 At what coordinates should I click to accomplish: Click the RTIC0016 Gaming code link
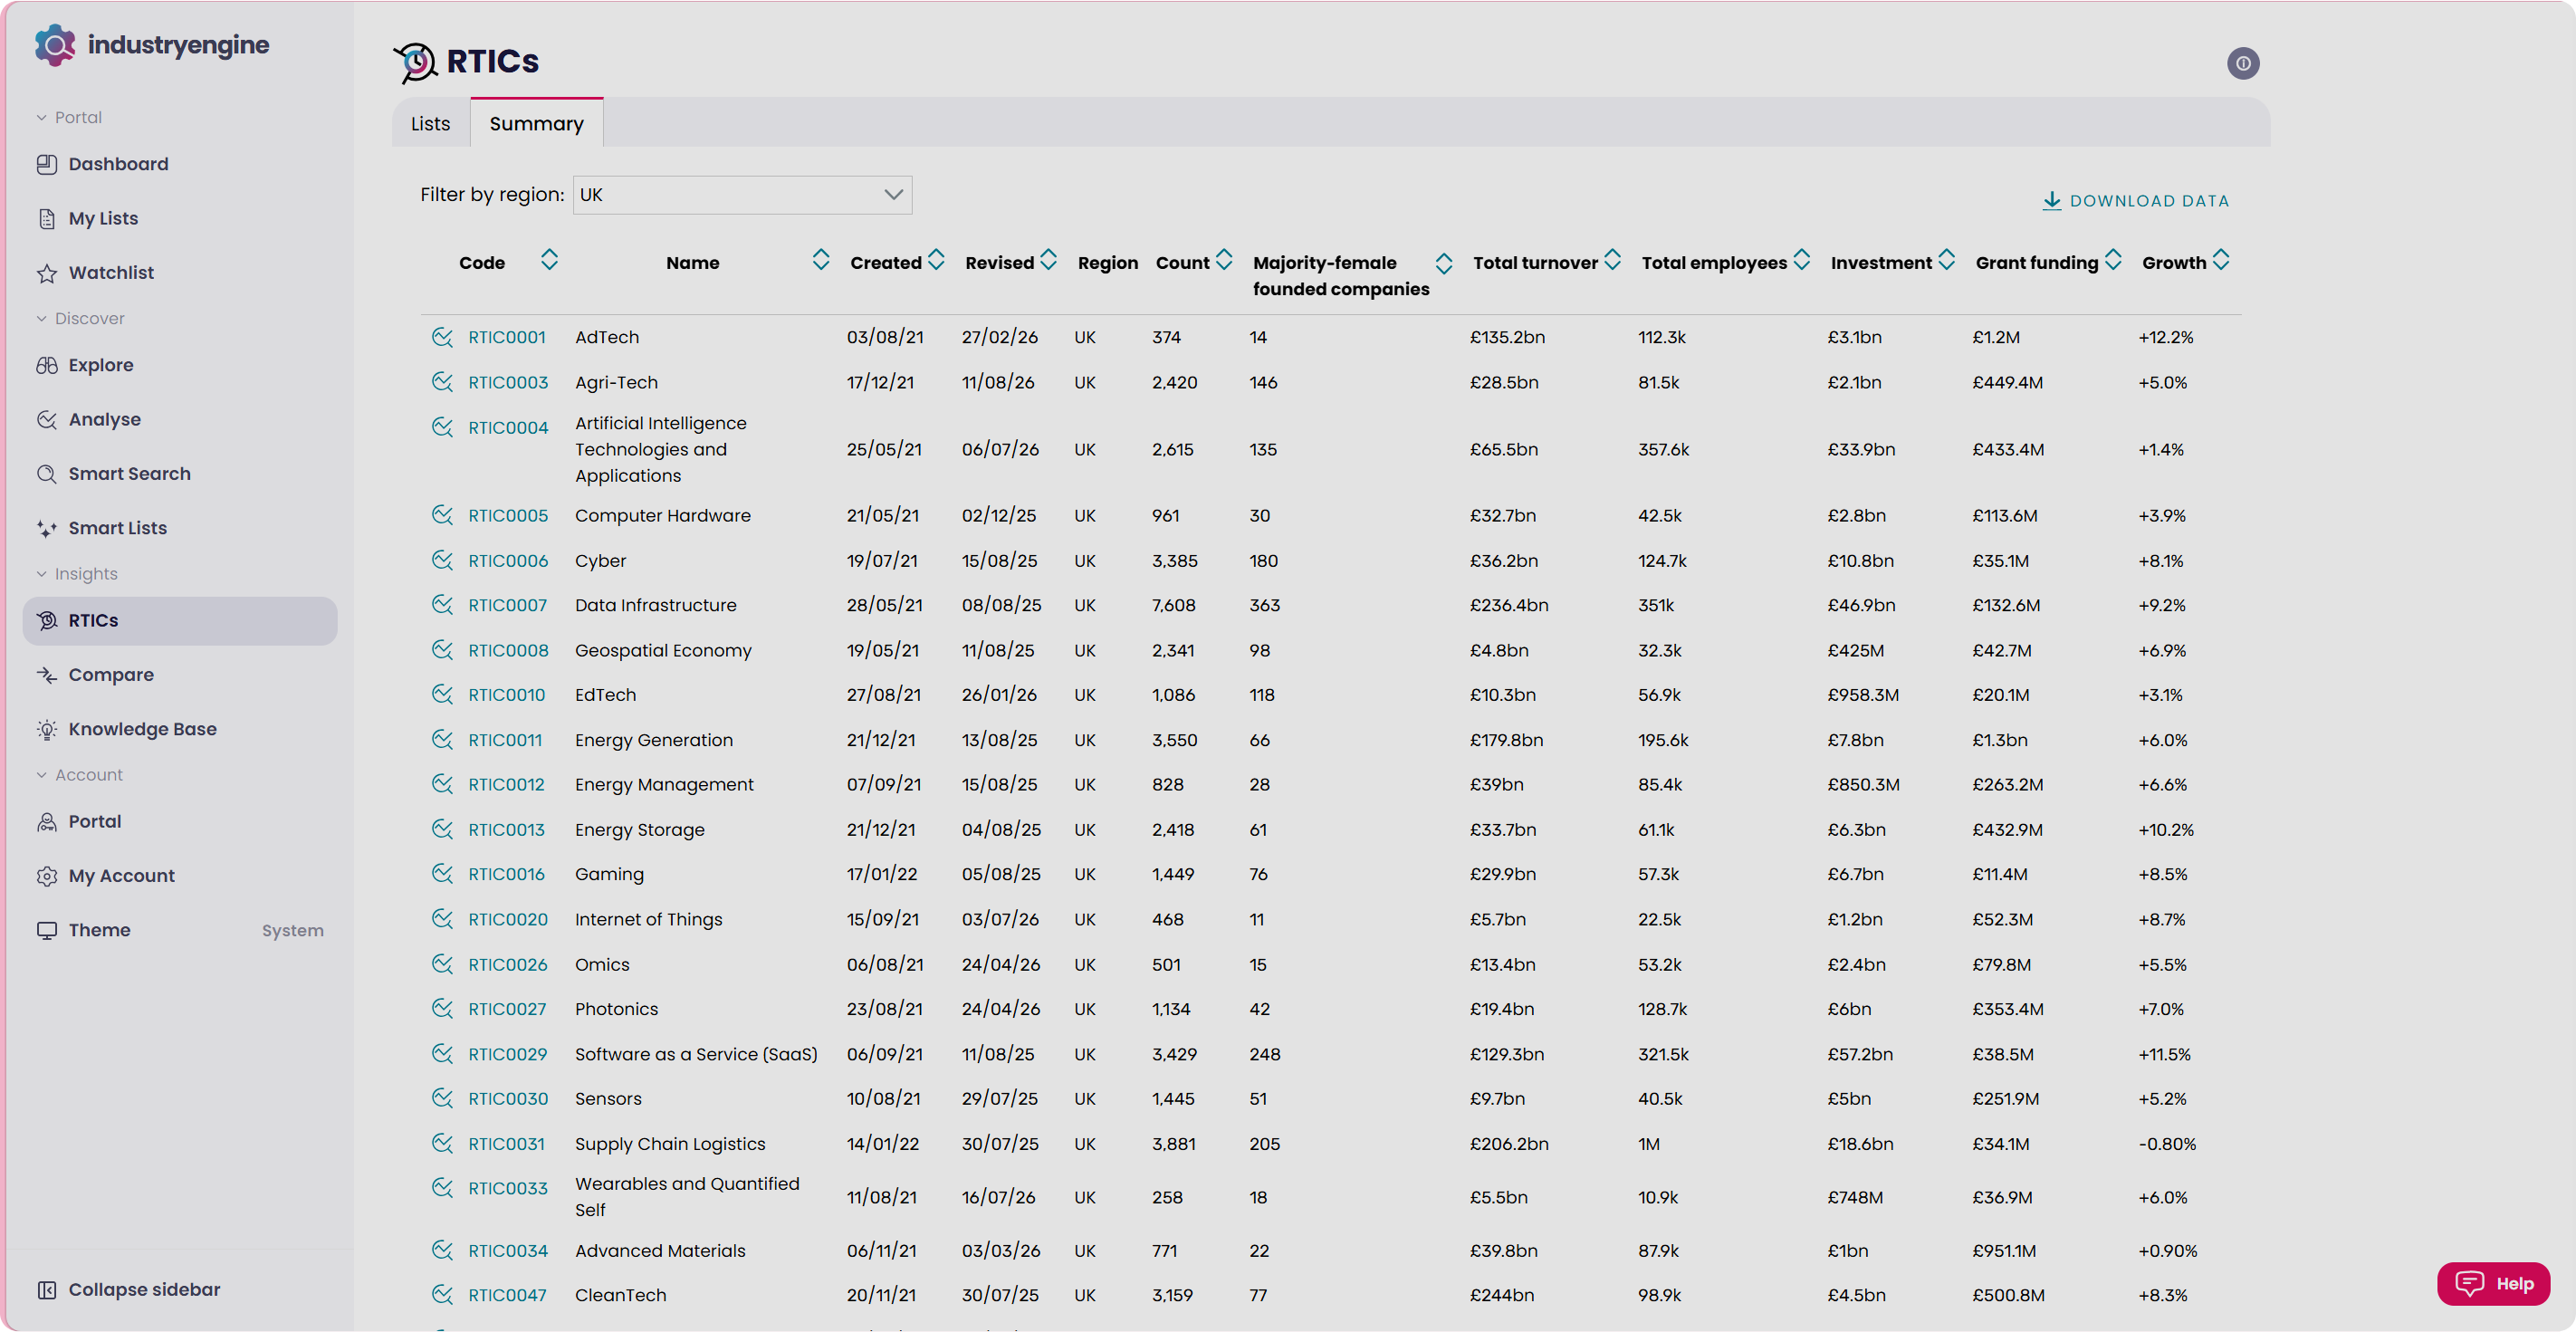click(x=507, y=874)
